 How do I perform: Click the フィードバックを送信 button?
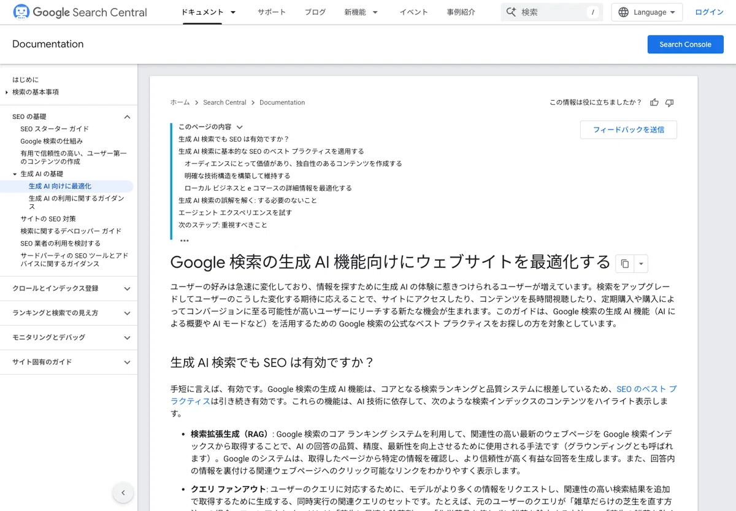[628, 129]
